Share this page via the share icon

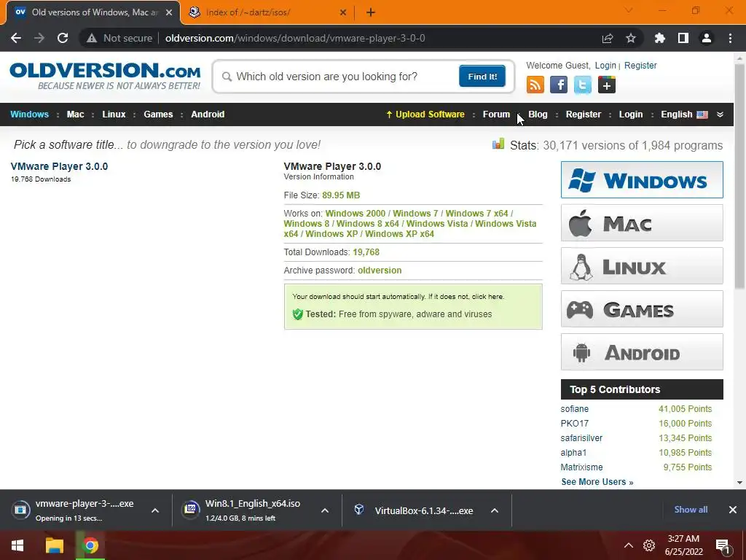pyautogui.click(x=608, y=38)
